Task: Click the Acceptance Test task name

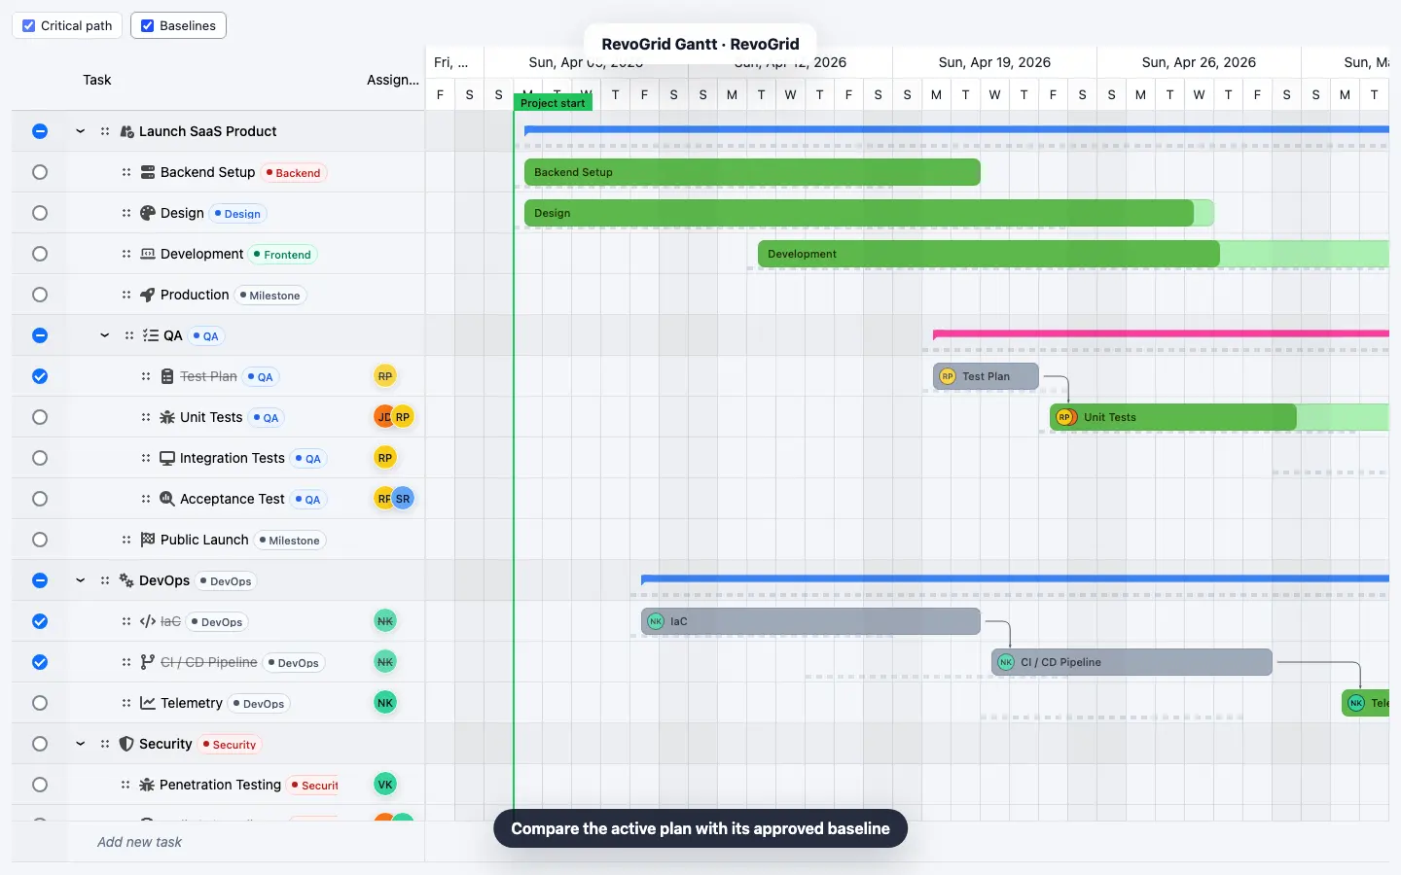Action: (x=233, y=499)
